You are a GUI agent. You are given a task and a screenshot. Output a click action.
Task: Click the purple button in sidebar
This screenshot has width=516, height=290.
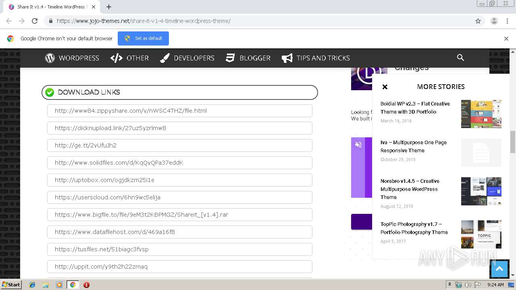click(x=362, y=222)
